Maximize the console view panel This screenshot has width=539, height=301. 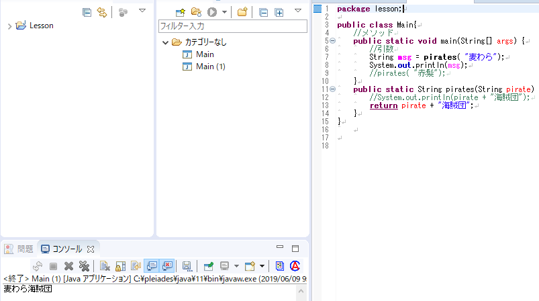(295, 249)
